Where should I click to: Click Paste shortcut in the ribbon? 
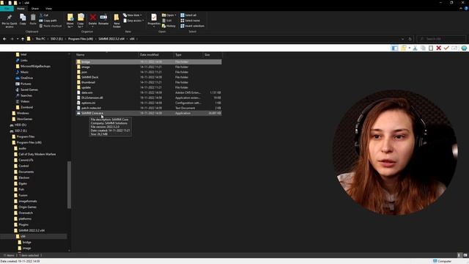pyautogui.click(x=51, y=26)
